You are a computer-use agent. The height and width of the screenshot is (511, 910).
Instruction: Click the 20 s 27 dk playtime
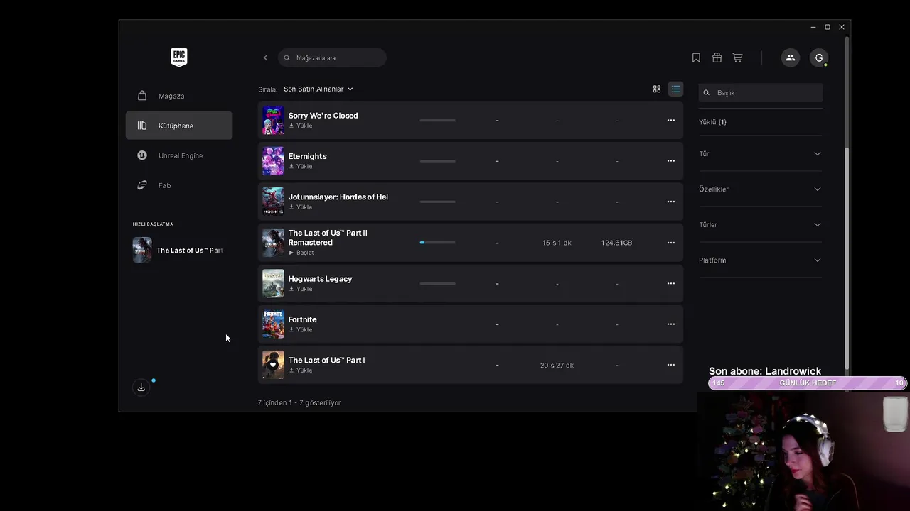[557, 366]
